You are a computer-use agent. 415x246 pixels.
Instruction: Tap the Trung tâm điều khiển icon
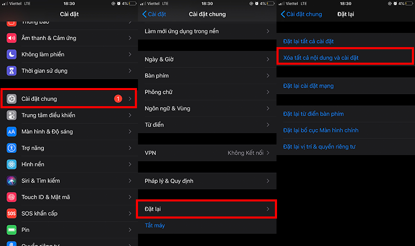click(11, 115)
